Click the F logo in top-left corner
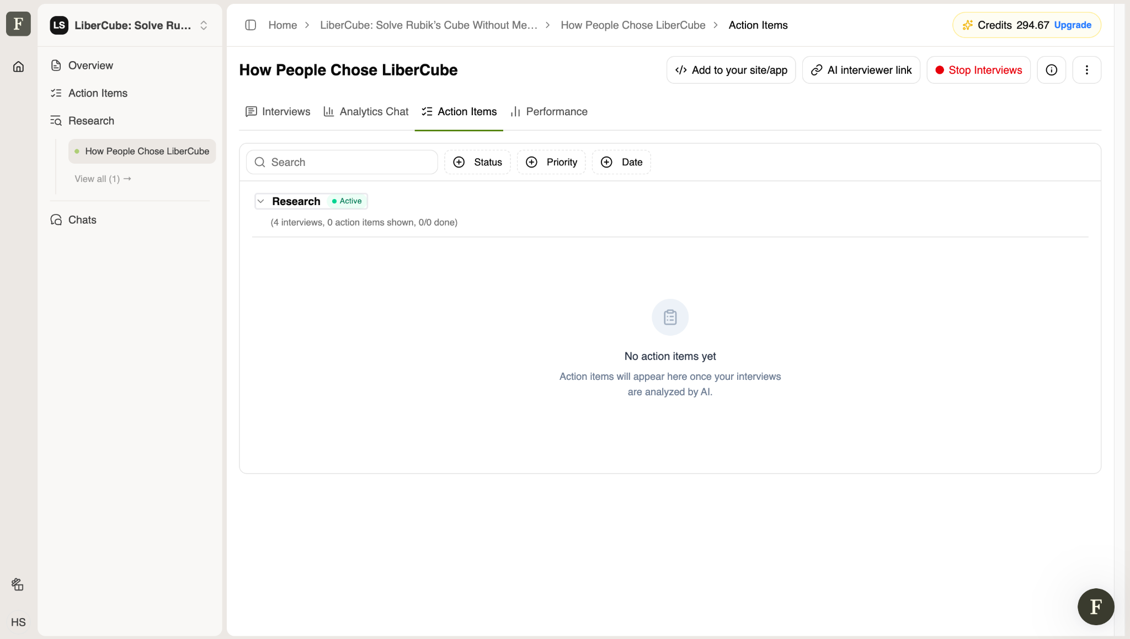Screen dimensions: 1130x639 18,24
